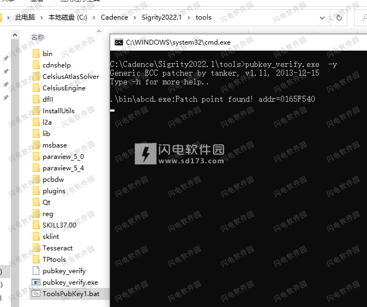Select the plugins folder icon

click(36, 191)
